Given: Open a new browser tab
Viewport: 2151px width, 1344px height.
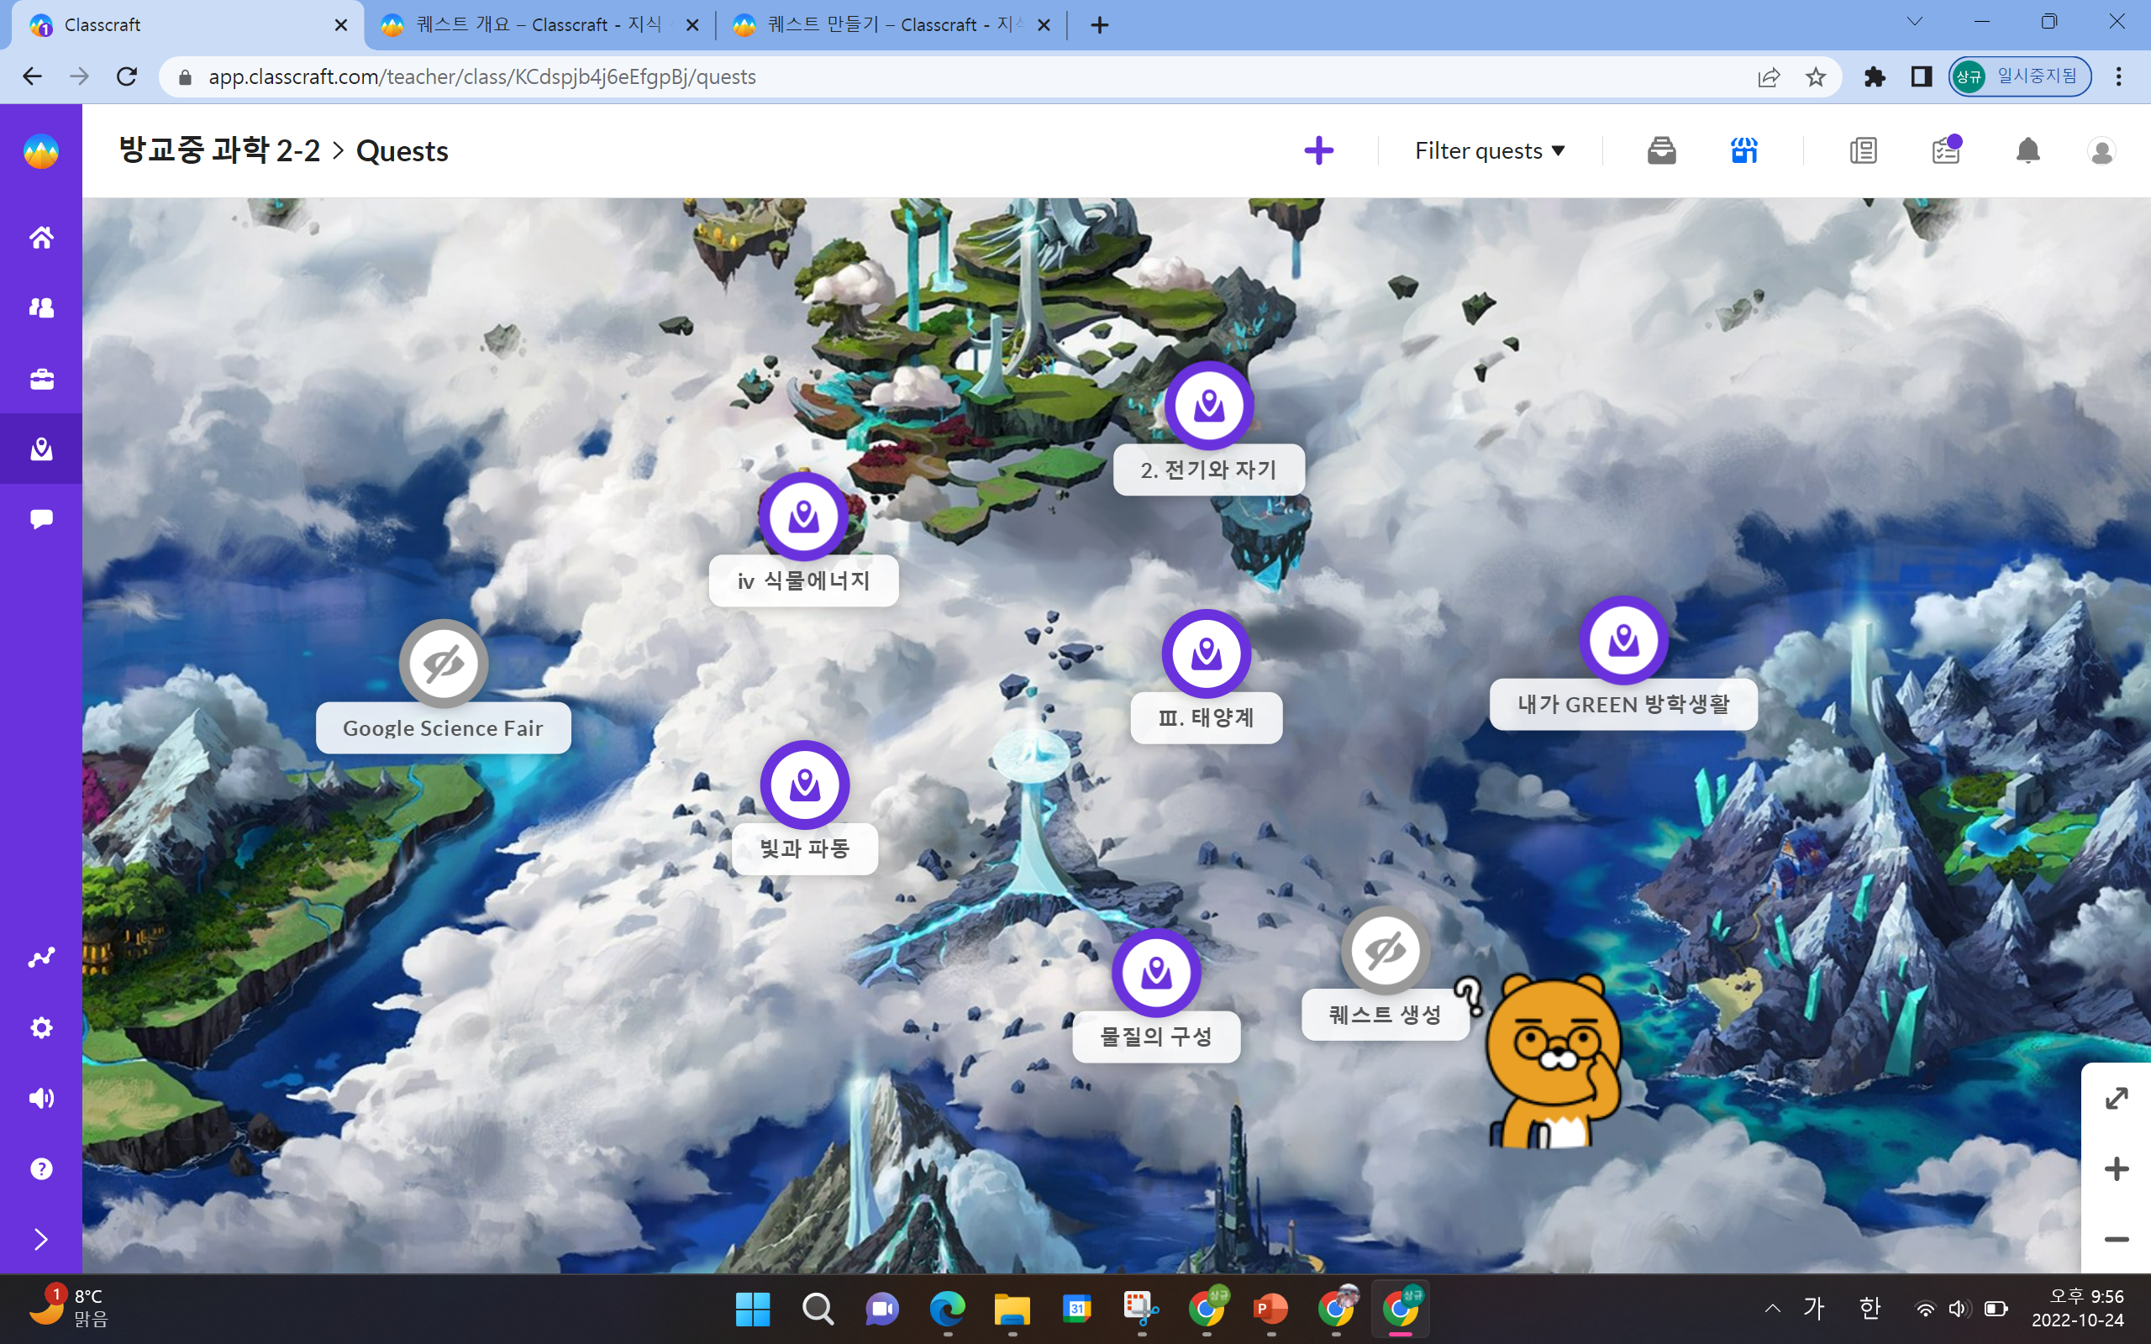Looking at the screenshot, I should (x=1100, y=25).
